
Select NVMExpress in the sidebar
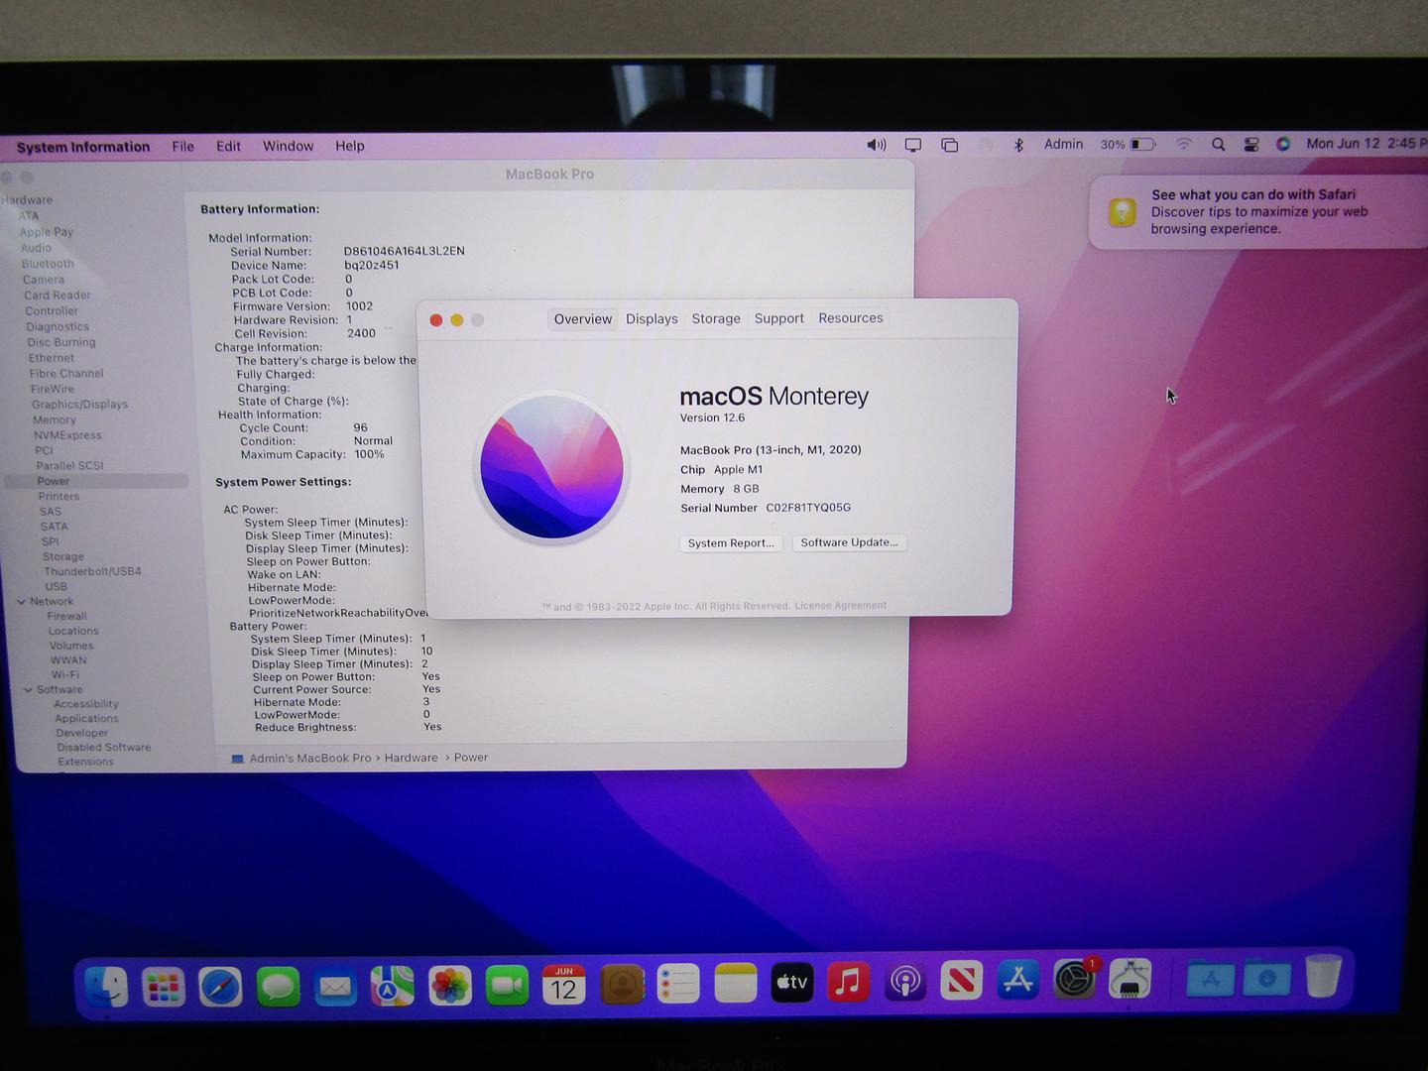pyautogui.click(x=67, y=435)
